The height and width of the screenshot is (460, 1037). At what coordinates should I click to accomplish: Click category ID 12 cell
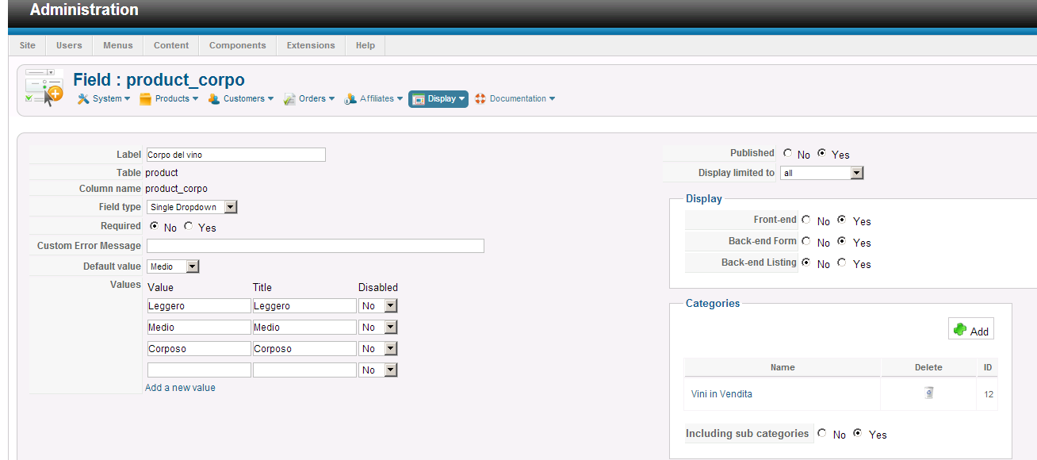pyautogui.click(x=989, y=393)
